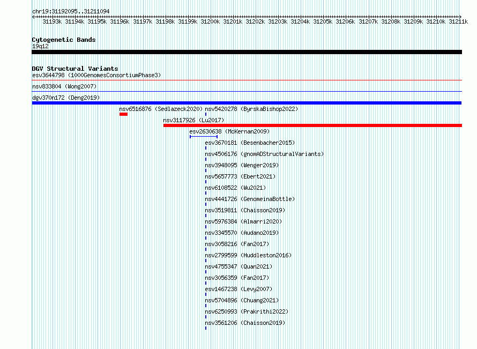The image size is (477, 349).
Task: Click the 31209k ruler label
Action: [413, 21]
